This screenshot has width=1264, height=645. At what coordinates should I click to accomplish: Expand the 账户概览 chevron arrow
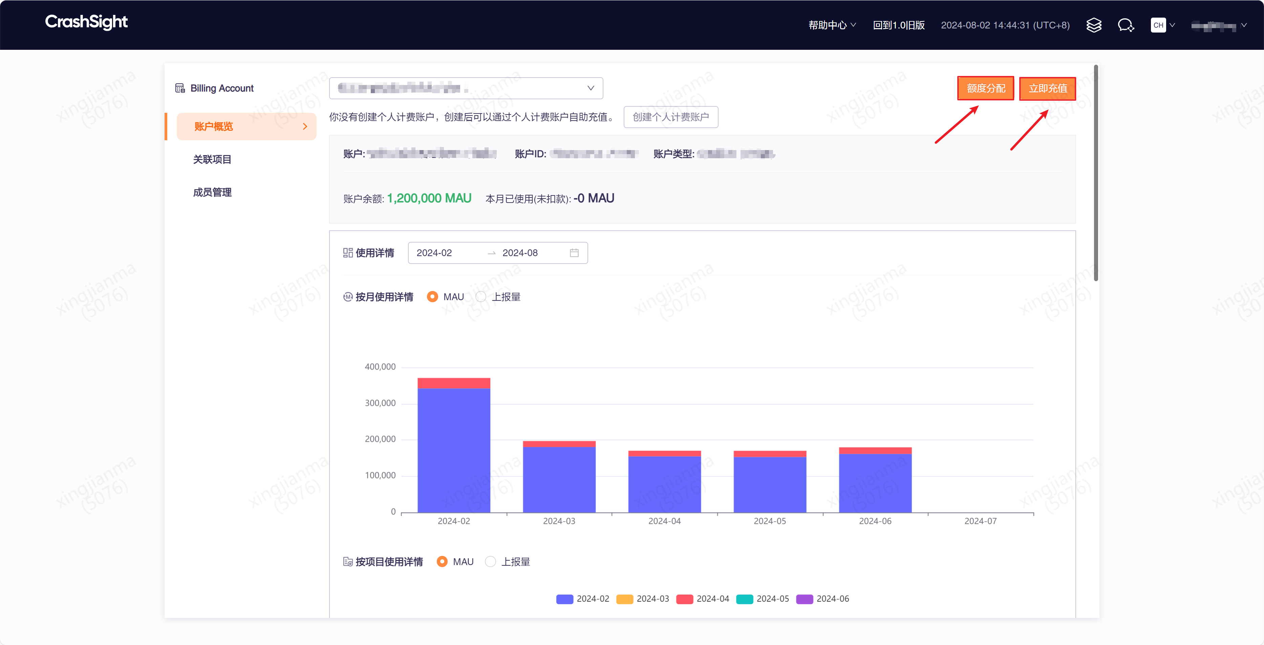[x=305, y=127]
